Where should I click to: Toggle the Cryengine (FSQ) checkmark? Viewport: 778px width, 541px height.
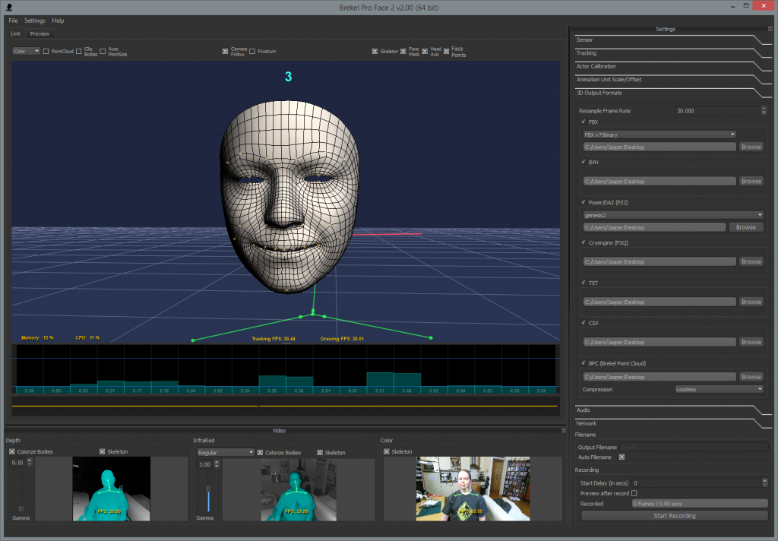click(x=583, y=242)
